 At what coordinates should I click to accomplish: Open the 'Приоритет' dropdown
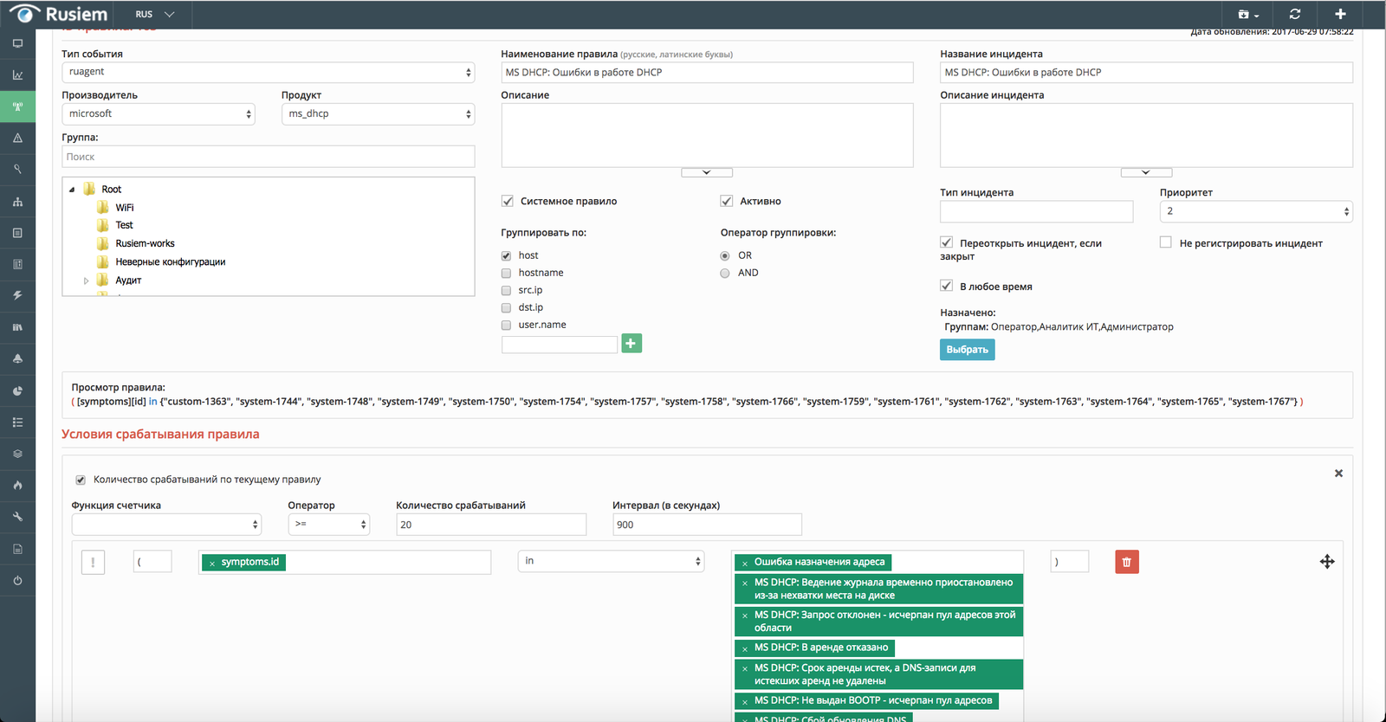tap(1256, 211)
